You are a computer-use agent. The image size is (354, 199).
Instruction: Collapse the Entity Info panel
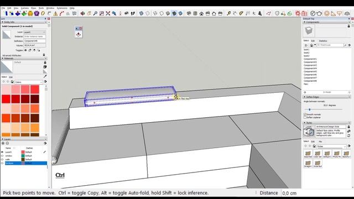(2, 22)
